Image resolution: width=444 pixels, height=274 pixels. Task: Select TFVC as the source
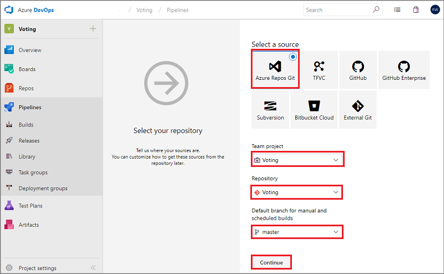pyautogui.click(x=319, y=70)
